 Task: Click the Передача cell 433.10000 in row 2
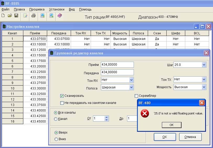point(59,44)
